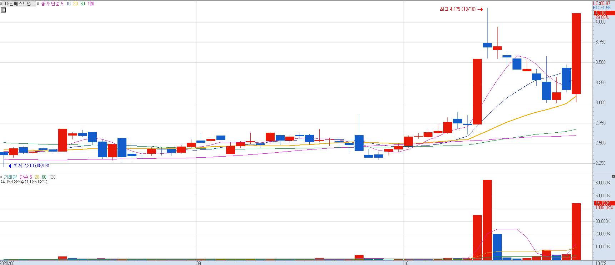Click the 20,000K volume axis label

pyautogui.click(x=603, y=234)
